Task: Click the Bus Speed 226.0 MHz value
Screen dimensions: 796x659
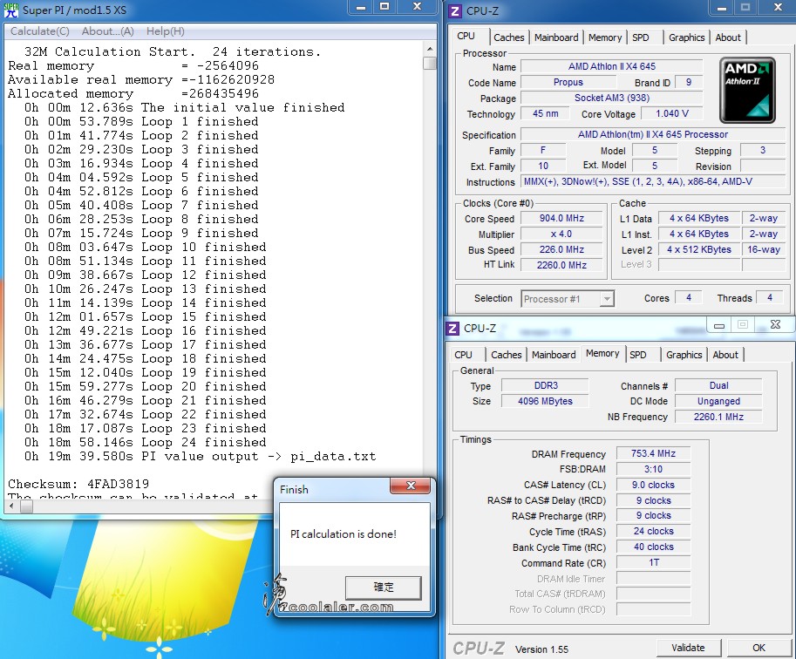Action: [561, 250]
